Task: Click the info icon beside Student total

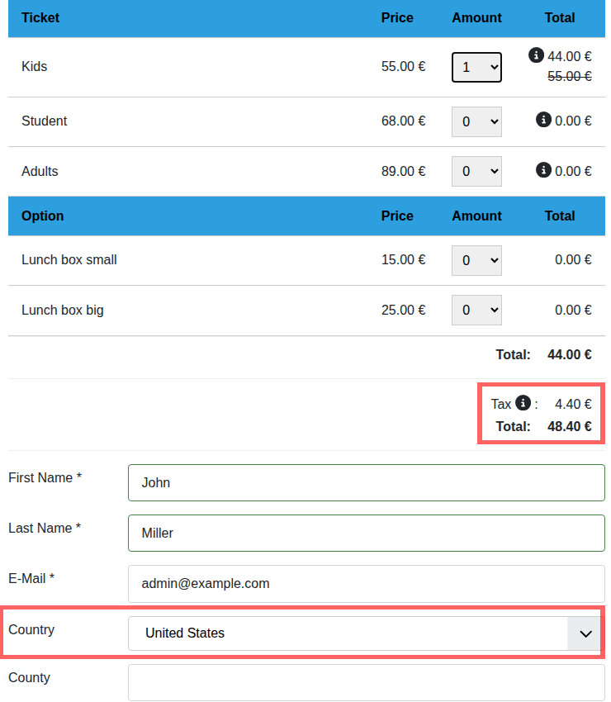Action: tap(543, 120)
